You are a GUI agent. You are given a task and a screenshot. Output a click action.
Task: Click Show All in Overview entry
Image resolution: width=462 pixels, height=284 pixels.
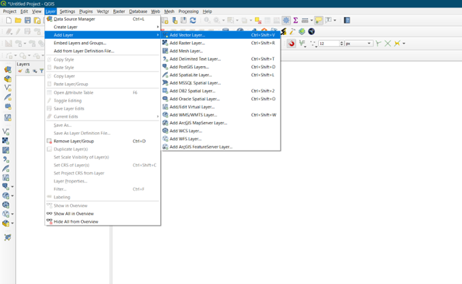(102, 214)
